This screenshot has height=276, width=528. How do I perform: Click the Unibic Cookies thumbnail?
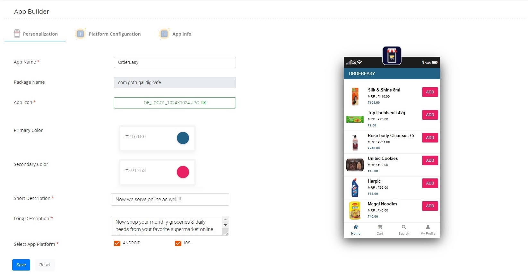355,165
